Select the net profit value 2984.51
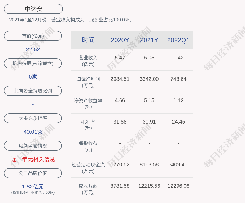 (x=120, y=79)
